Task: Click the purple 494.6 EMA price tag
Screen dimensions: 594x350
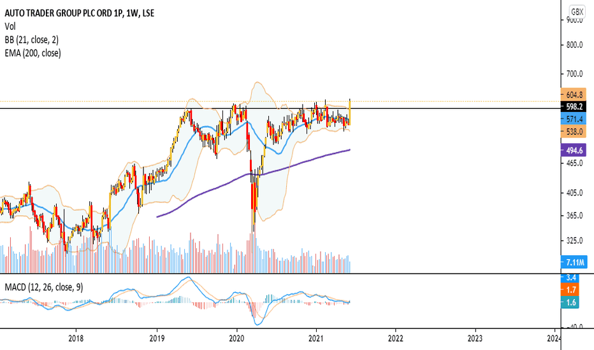Action: coord(574,150)
